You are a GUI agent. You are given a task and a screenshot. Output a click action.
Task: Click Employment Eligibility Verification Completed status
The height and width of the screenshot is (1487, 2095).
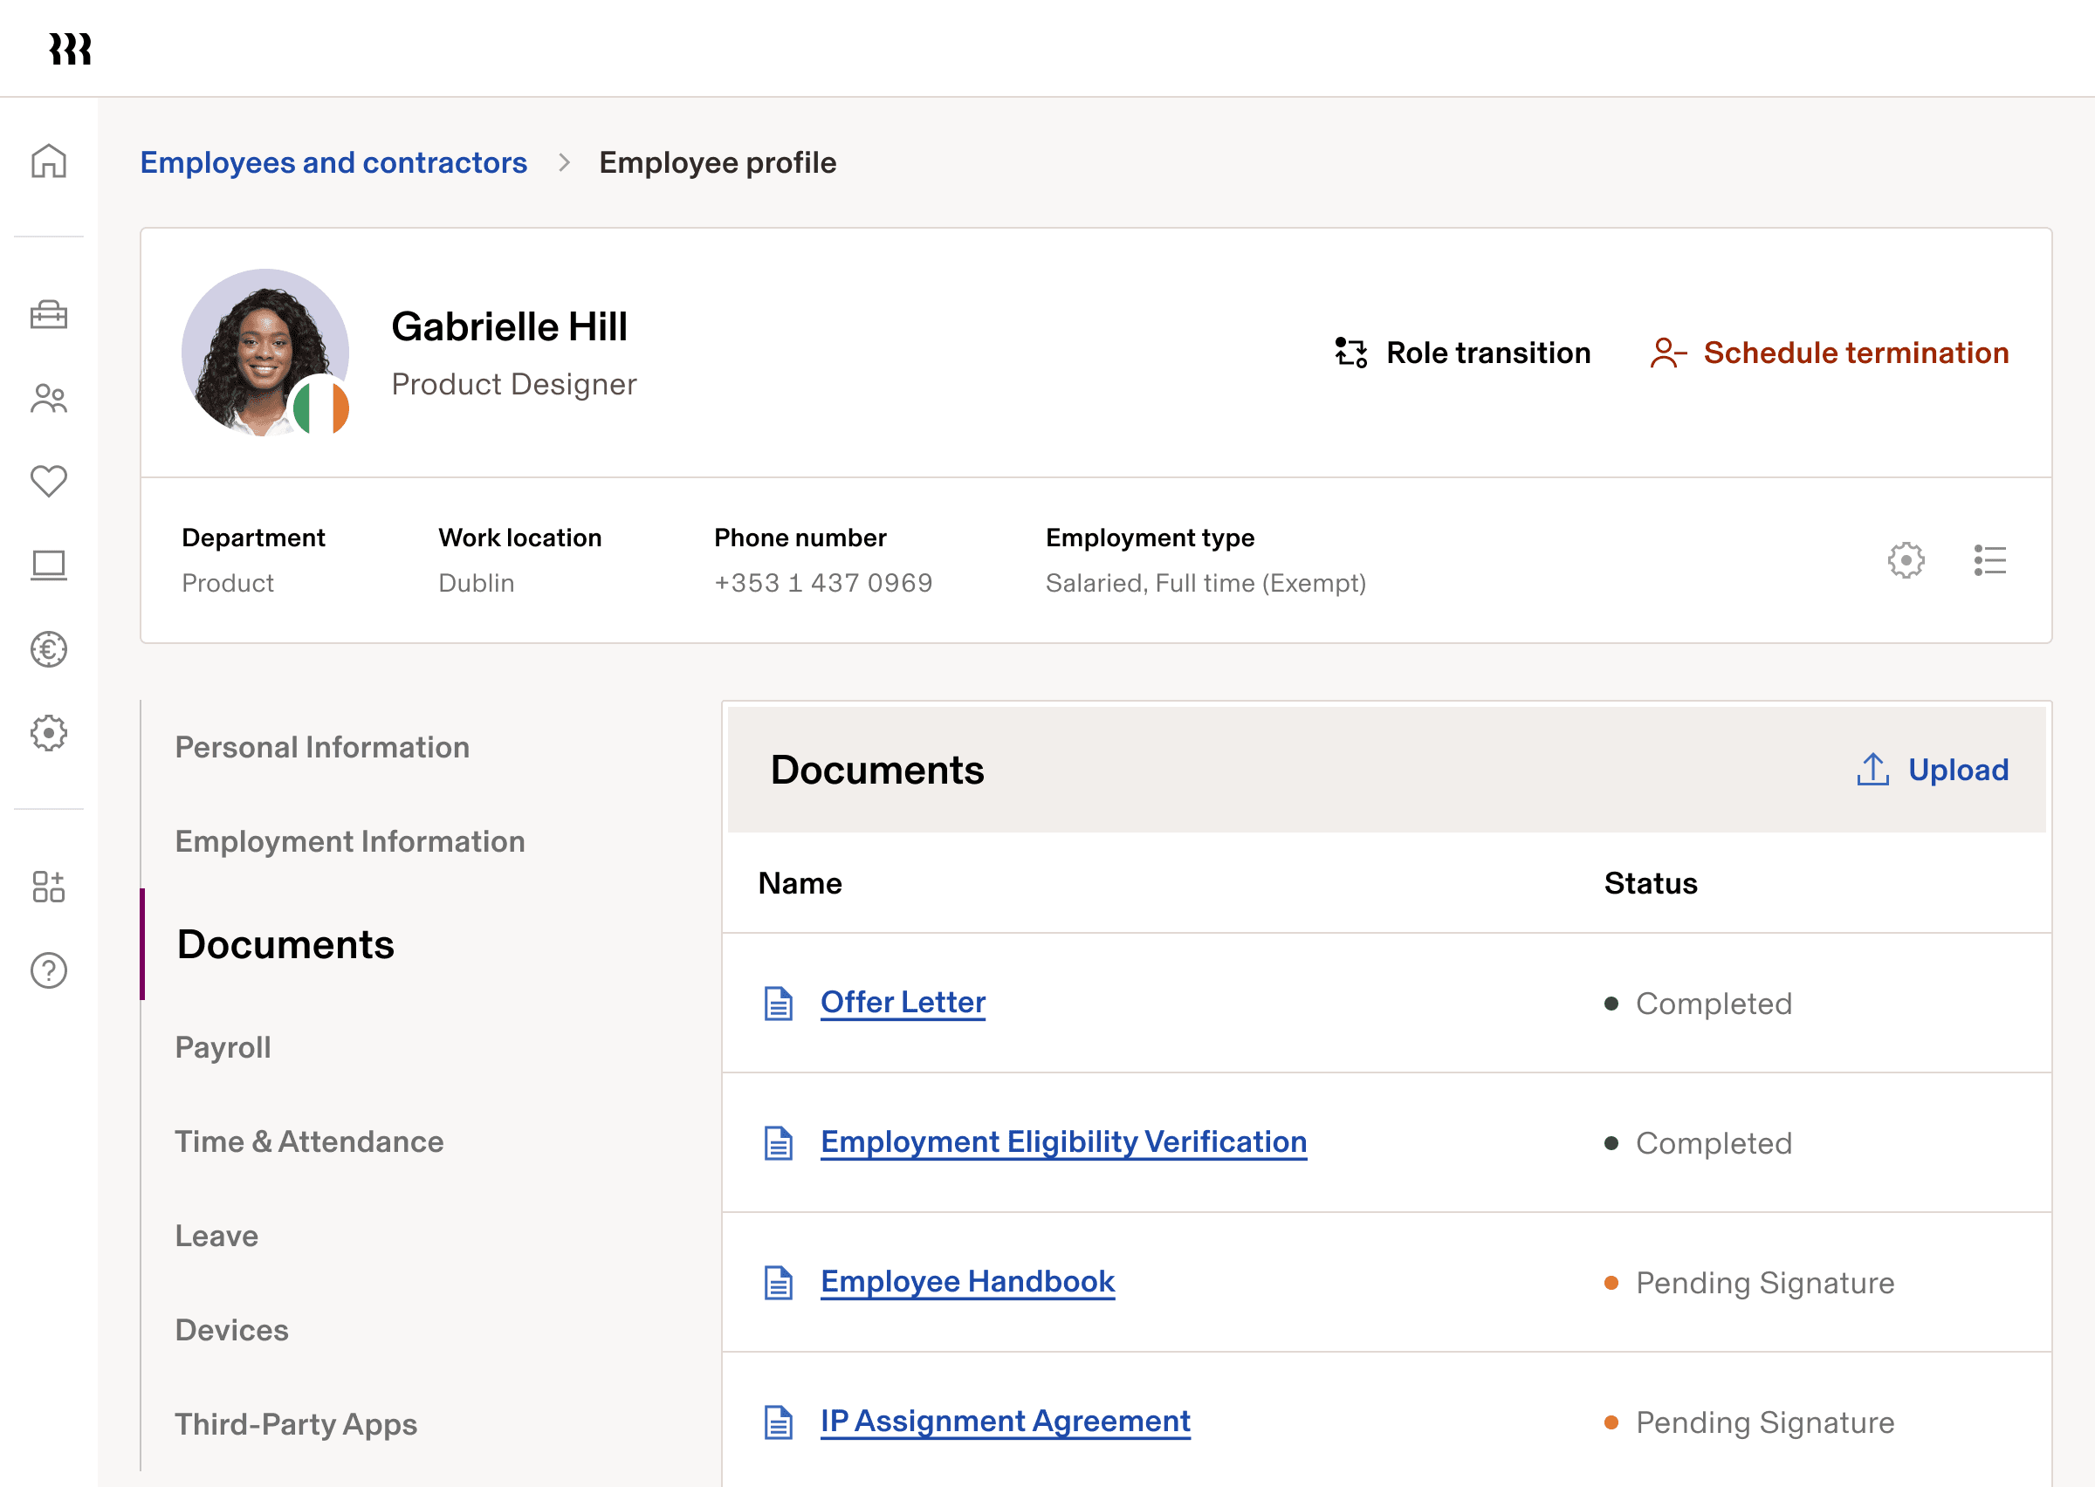pos(1698,1142)
